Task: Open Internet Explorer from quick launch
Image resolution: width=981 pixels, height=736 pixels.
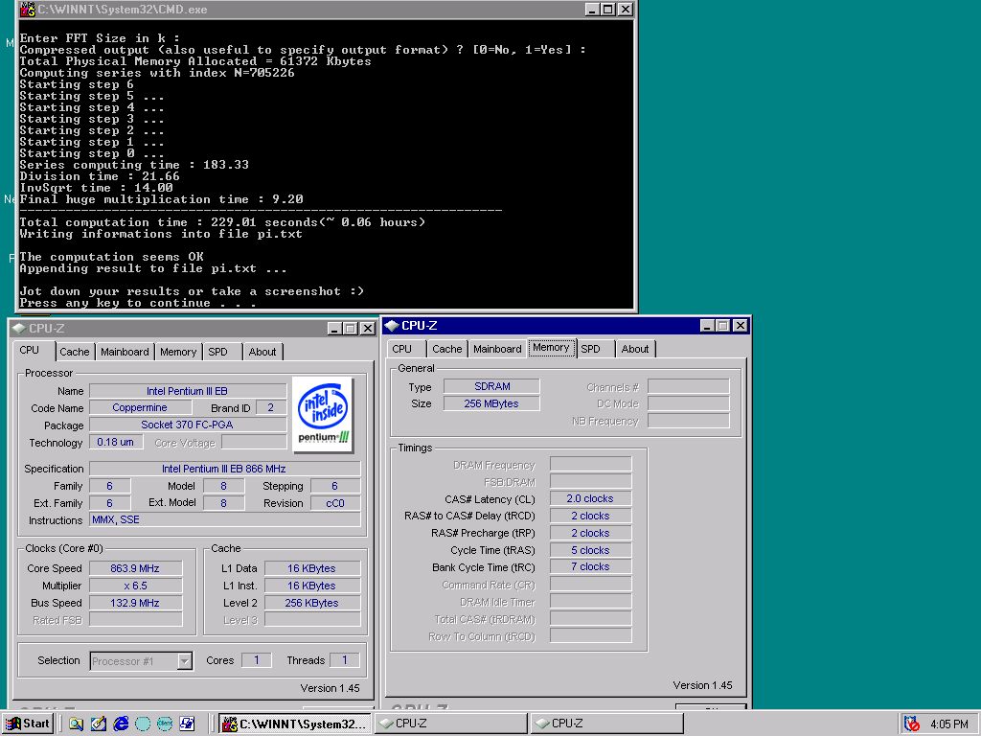Action: coord(121,724)
